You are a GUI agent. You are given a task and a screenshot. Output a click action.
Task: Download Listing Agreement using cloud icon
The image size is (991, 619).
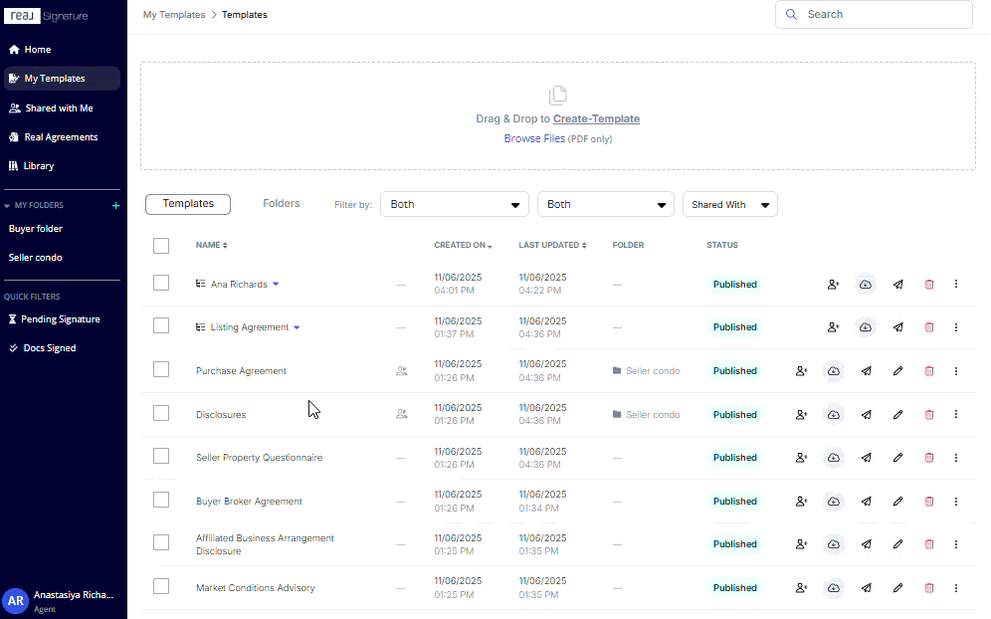click(x=866, y=327)
